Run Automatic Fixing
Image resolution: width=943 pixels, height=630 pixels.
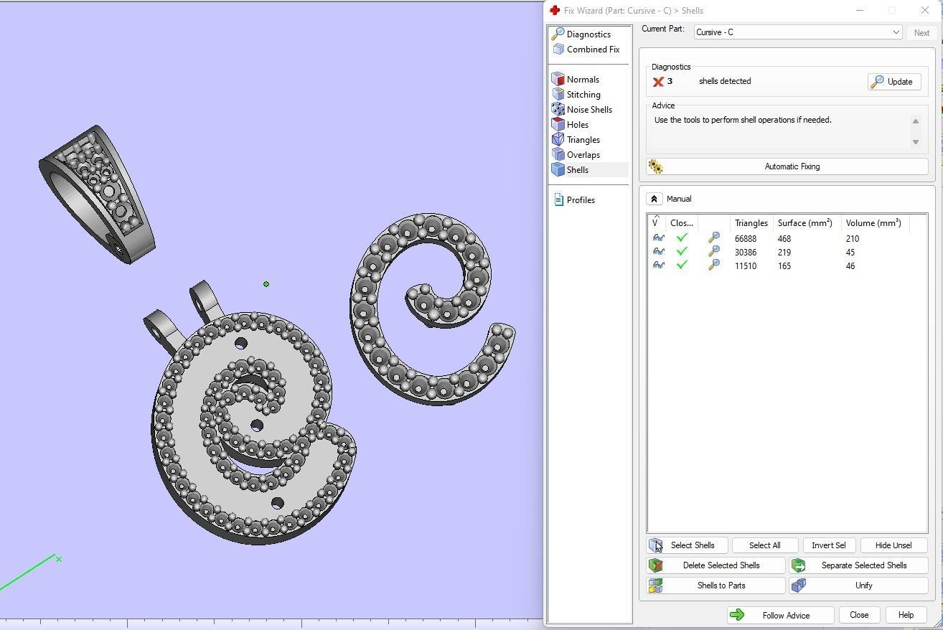tap(787, 166)
